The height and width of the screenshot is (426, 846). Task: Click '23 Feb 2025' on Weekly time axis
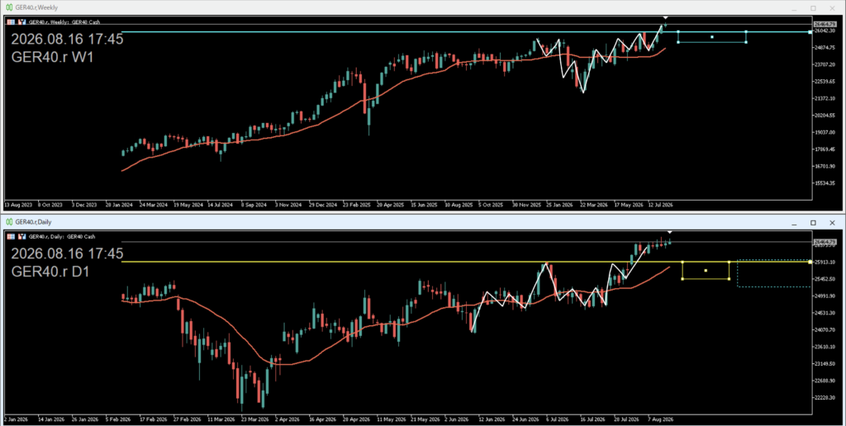pyautogui.click(x=356, y=205)
